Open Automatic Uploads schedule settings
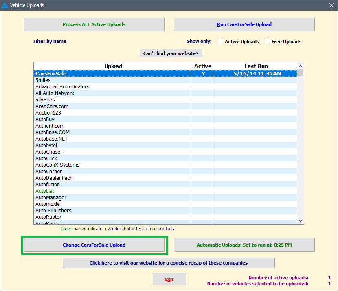Viewport: 338px width, 291px height. pyautogui.click(x=244, y=245)
